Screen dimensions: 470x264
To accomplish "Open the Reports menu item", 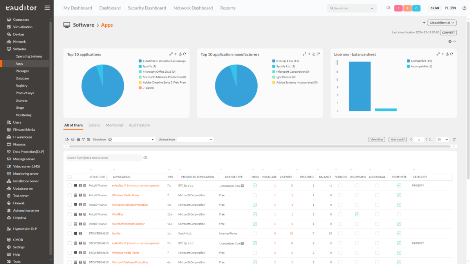I will pos(228,8).
